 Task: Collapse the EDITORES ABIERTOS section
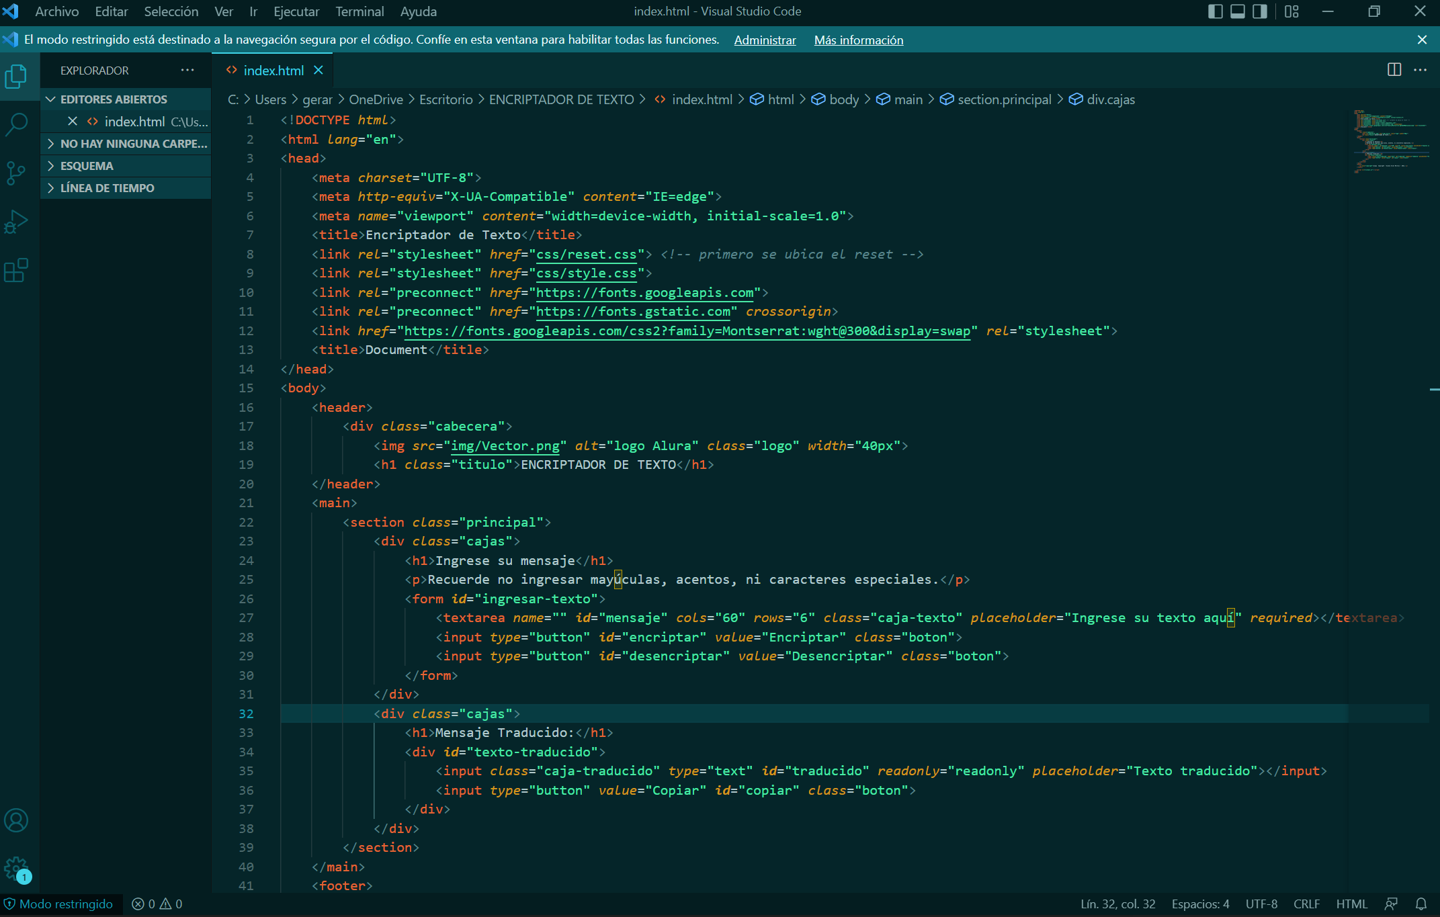pyautogui.click(x=126, y=99)
